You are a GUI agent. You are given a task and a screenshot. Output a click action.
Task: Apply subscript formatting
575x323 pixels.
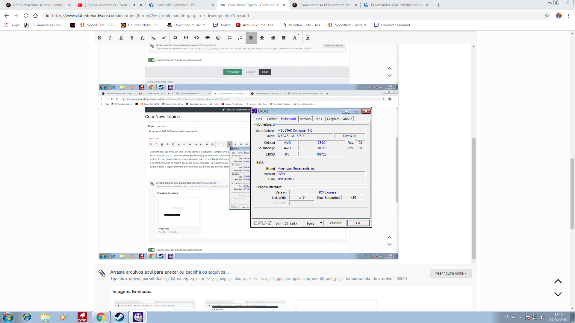point(153,38)
